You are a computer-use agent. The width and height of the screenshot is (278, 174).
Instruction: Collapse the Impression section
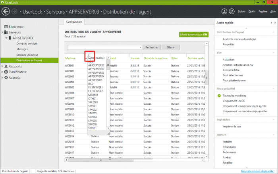point(273,119)
